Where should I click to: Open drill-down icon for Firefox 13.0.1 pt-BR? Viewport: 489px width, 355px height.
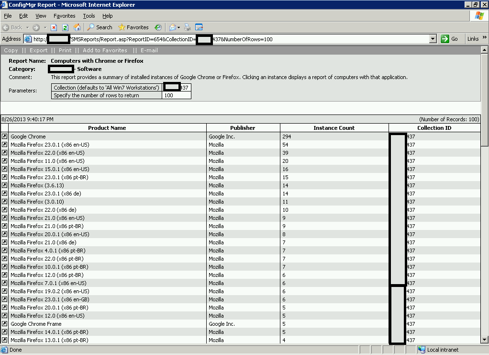pos(4,340)
